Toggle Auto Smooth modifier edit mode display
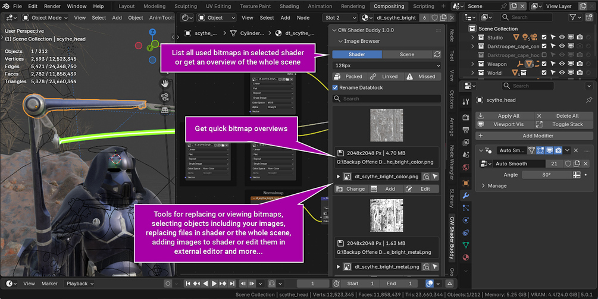 (x=540, y=150)
